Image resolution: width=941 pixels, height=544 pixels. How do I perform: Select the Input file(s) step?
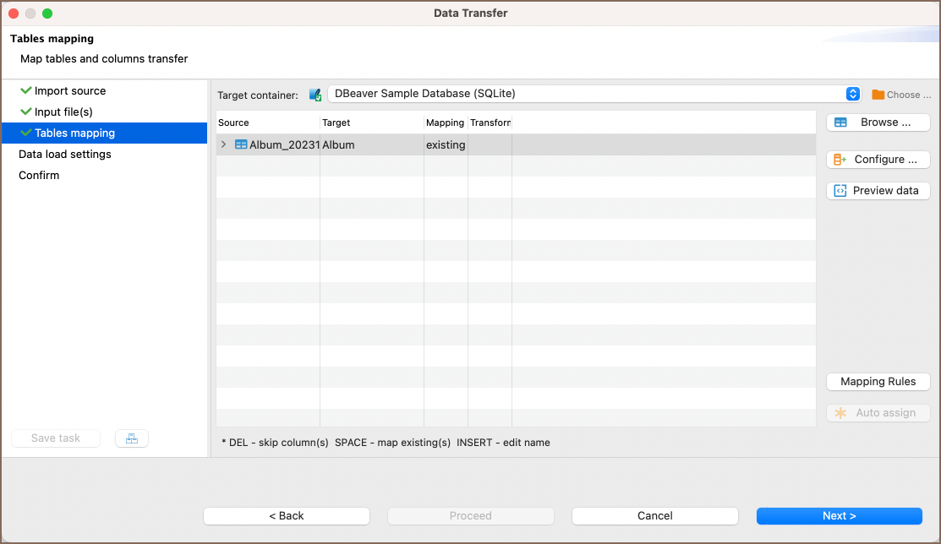point(63,112)
